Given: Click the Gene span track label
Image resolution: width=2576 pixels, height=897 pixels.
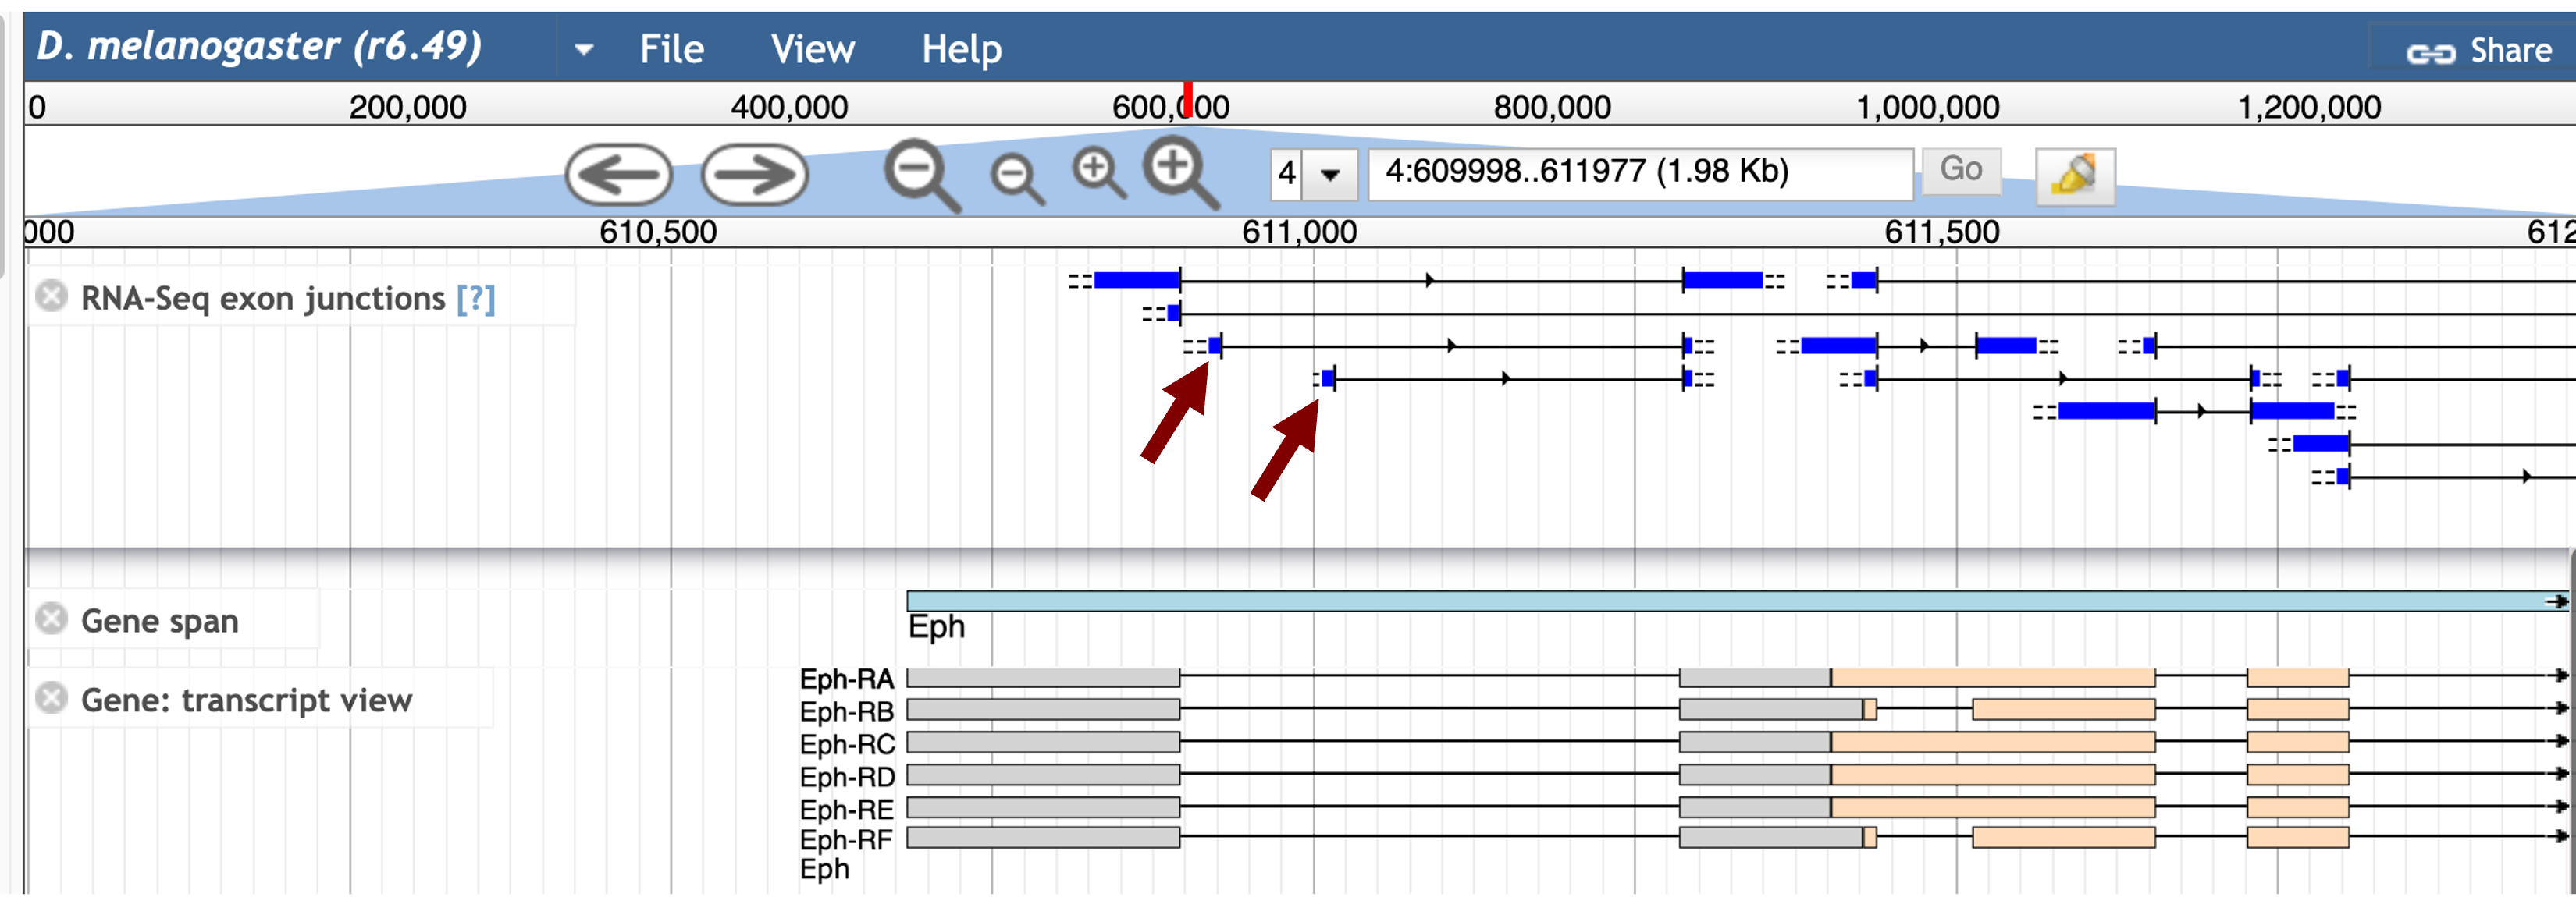Looking at the screenshot, I should tap(160, 622).
